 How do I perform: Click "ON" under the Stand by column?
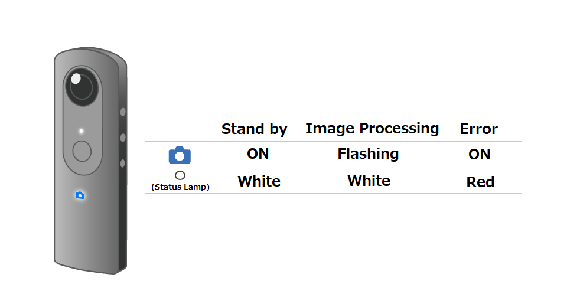[x=258, y=154]
